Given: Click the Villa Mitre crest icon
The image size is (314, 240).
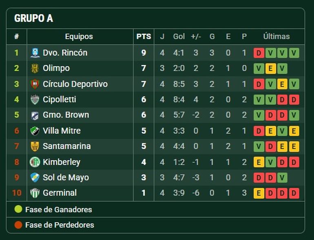Looking at the screenshot, I should [35, 131].
